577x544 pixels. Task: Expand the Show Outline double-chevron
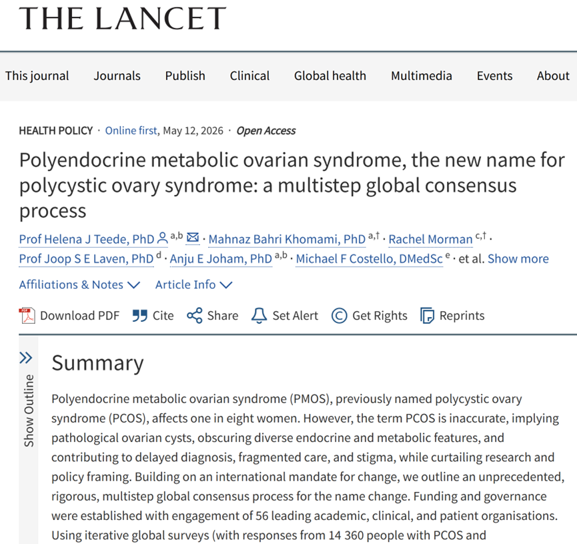(26, 358)
